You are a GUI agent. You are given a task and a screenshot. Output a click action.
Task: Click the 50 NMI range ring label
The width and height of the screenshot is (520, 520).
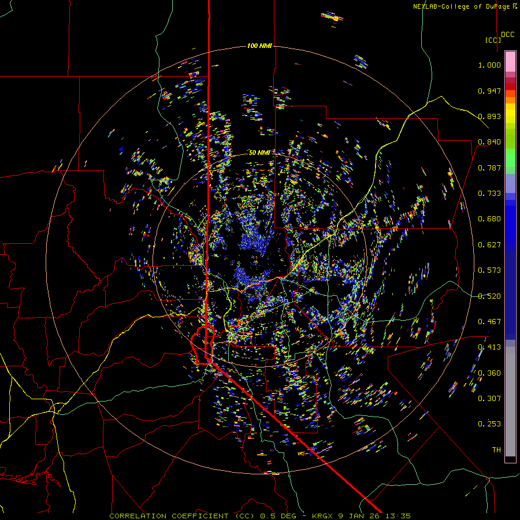(259, 153)
